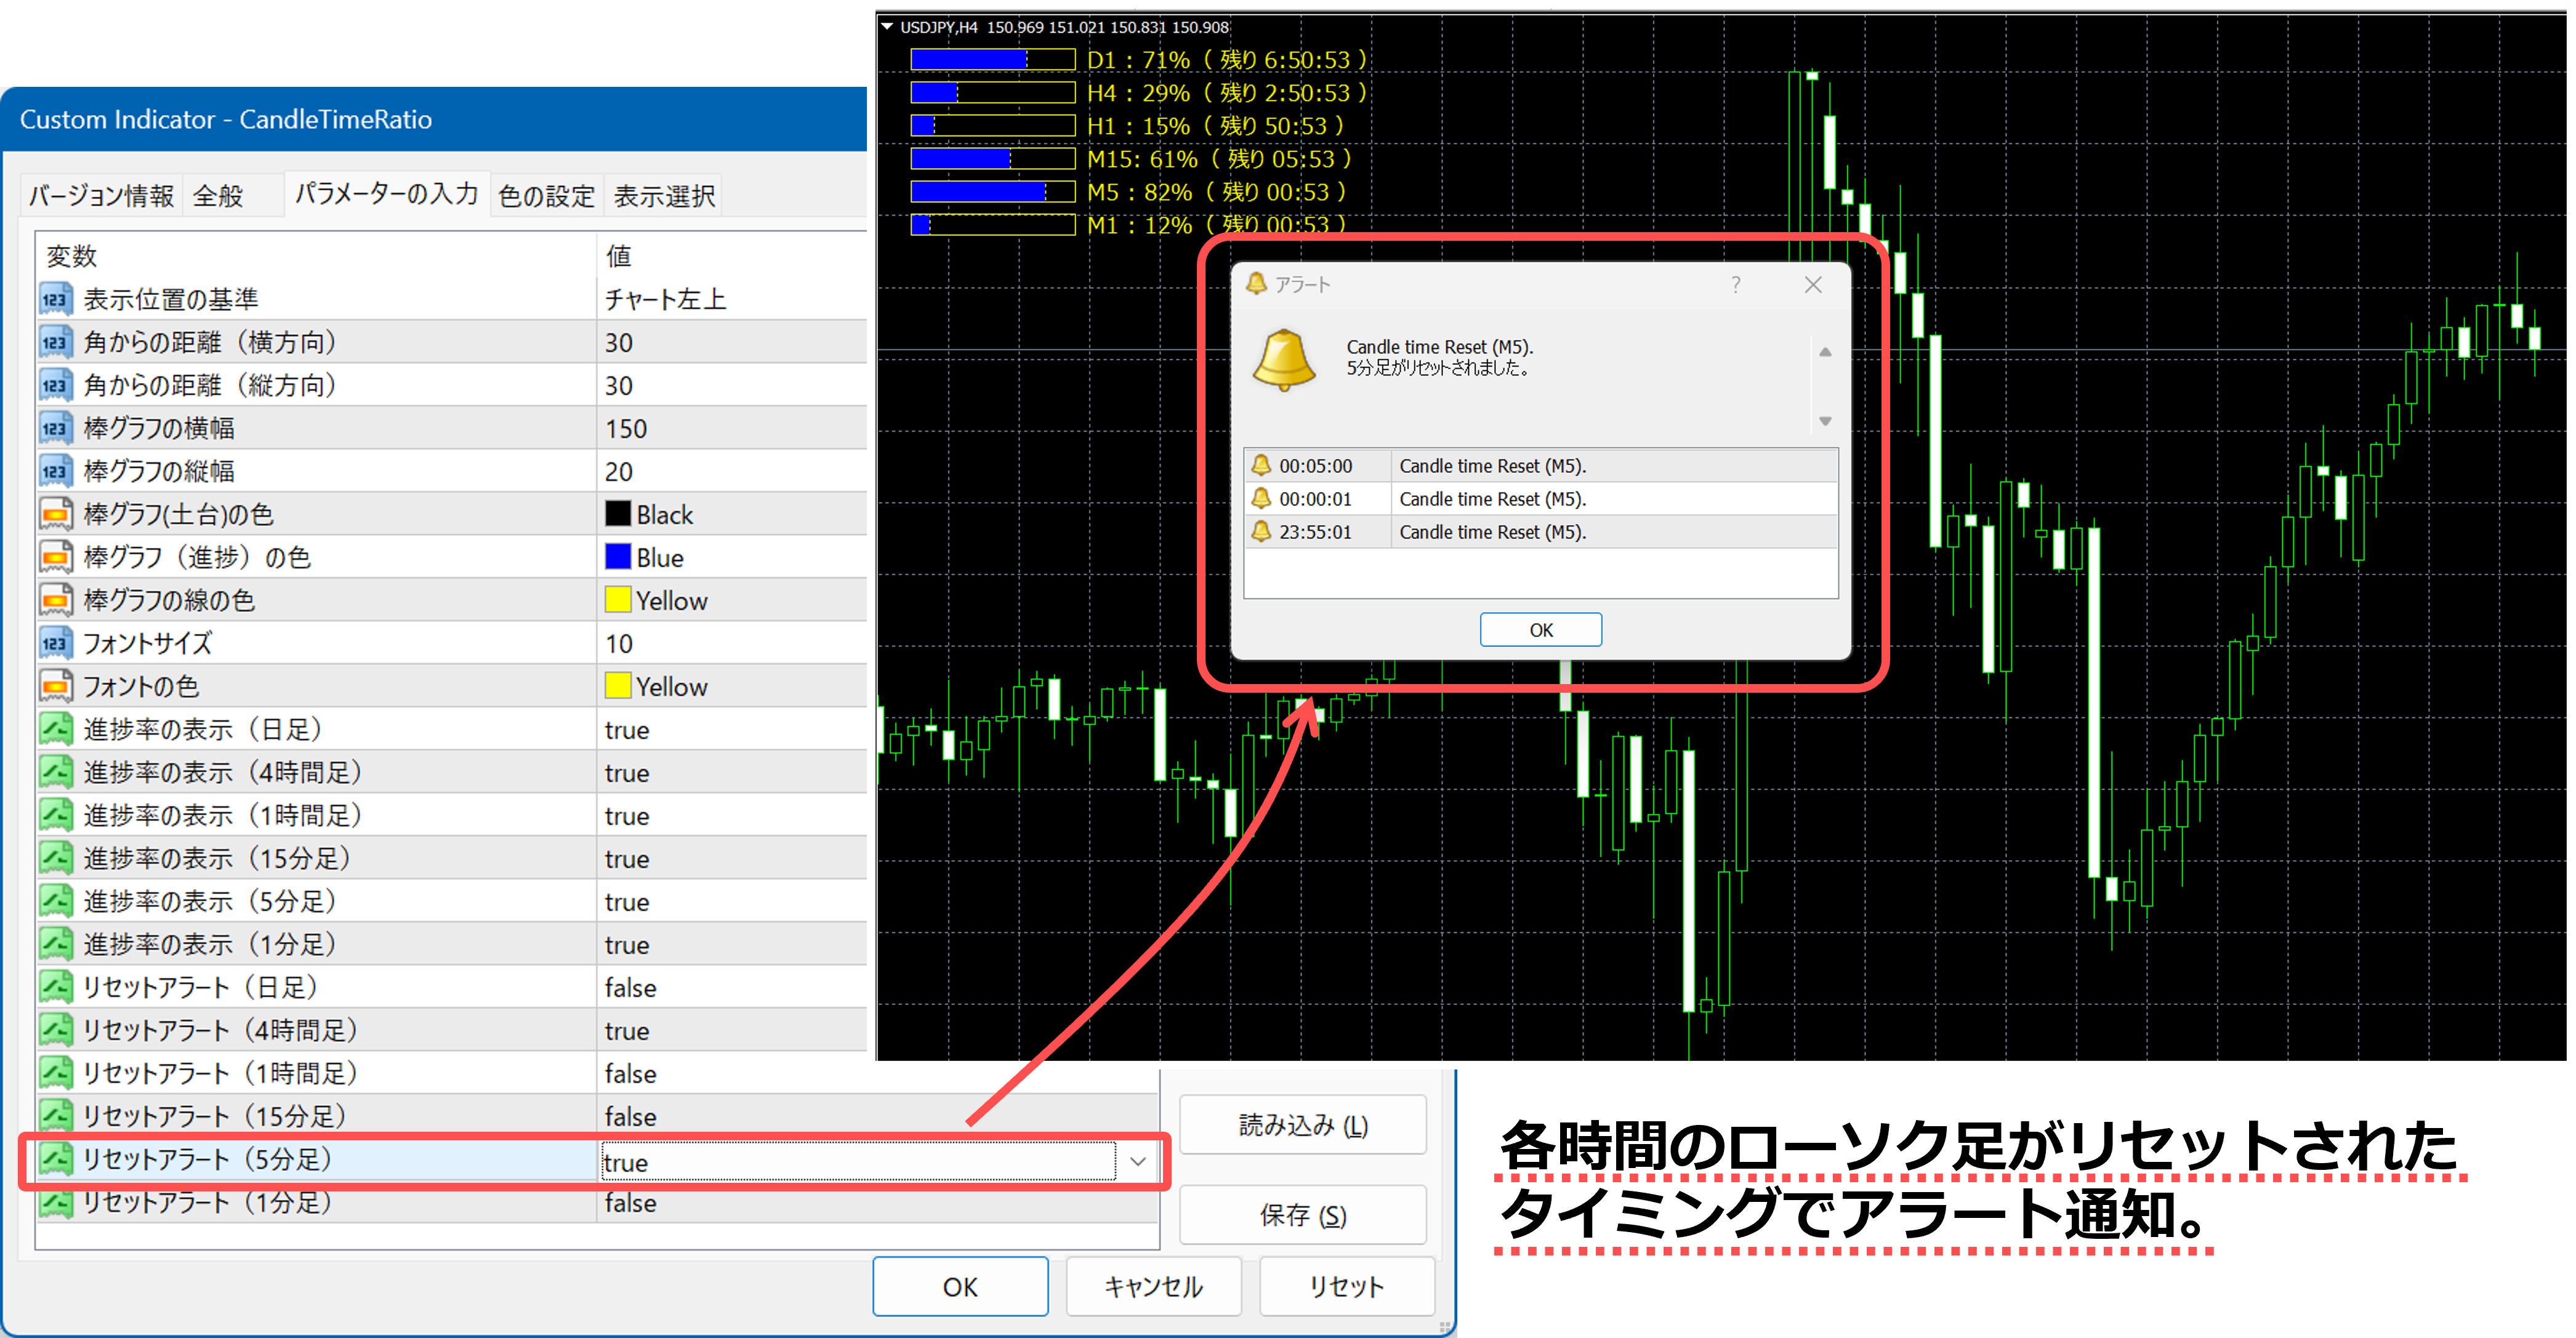Toggle 進捗率の表示（日足） true value
The width and height of the screenshot is (2576, 1338).
coord(627,730)
